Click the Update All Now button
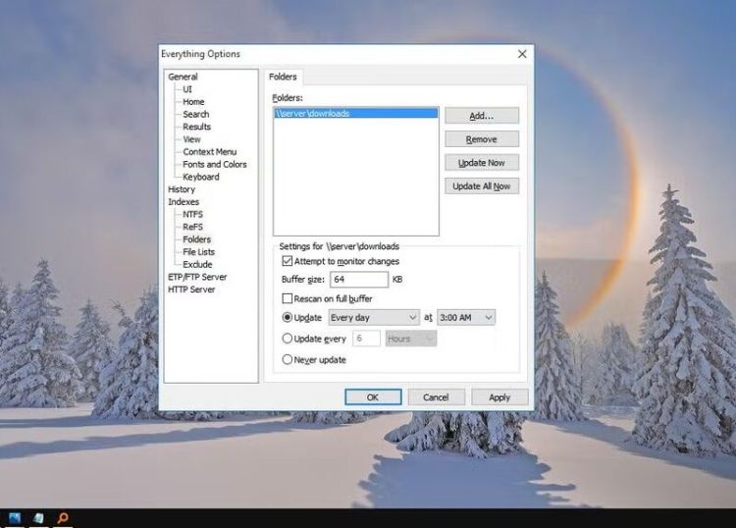The height and width of the screenshot is (528, 736). (x=481, y=186)
